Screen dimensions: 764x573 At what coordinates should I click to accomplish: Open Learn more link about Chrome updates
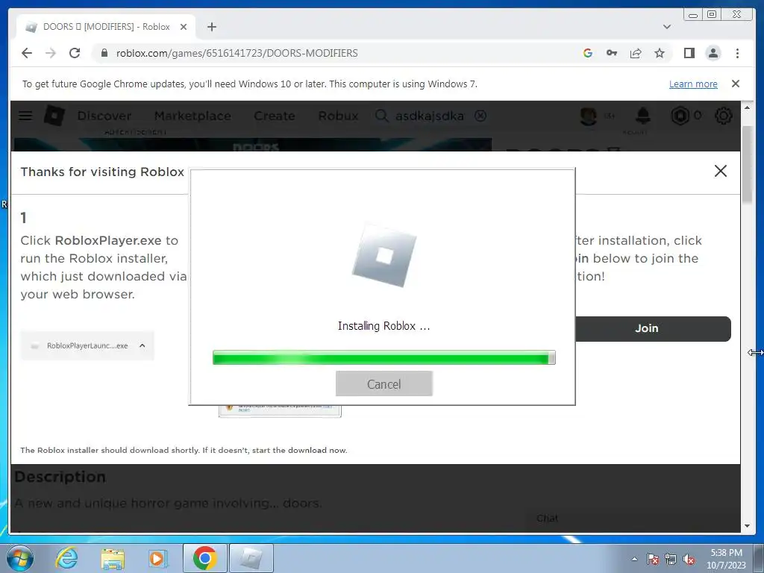pyautogui.click(x=693, y=84)
